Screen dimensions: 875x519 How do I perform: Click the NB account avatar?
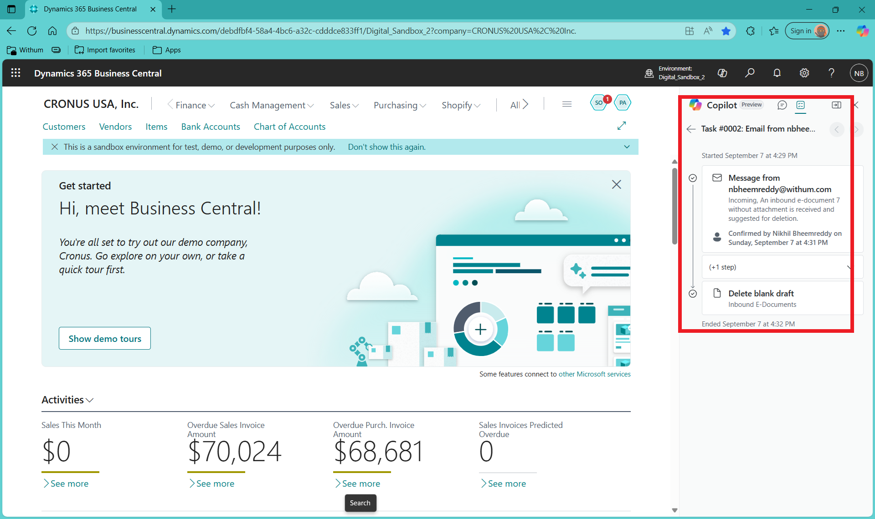coord(859,73)
